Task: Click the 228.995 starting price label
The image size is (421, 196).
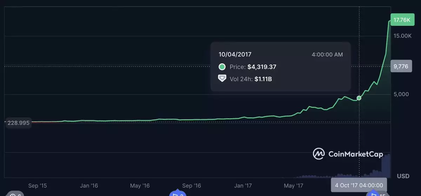Action: pos(18,123)
